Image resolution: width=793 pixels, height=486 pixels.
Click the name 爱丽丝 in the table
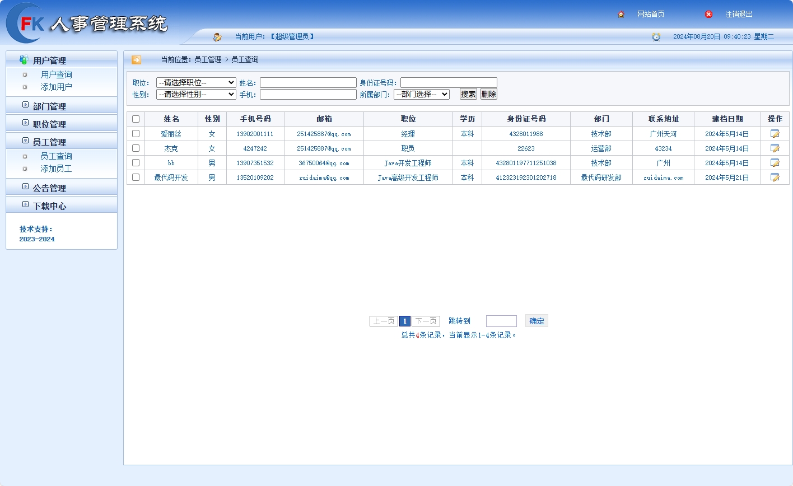point(171,134)
